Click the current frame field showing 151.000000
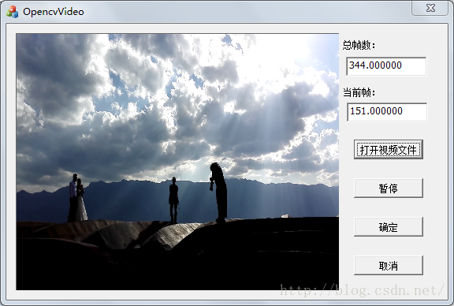 click(x=387, y=112)
